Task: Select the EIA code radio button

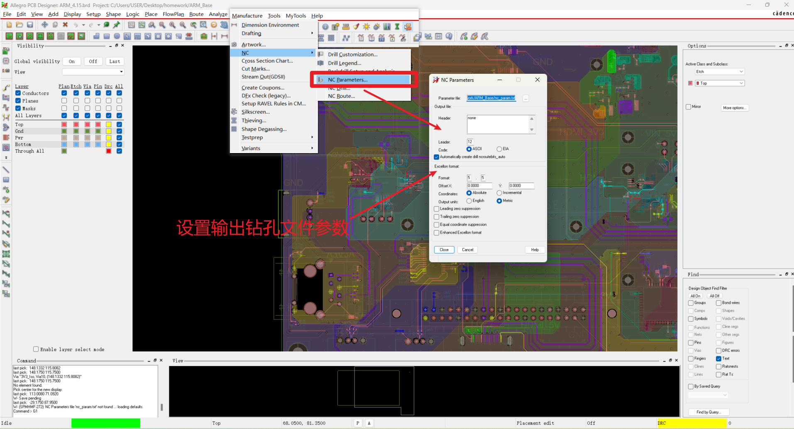Action: [499, 149]
